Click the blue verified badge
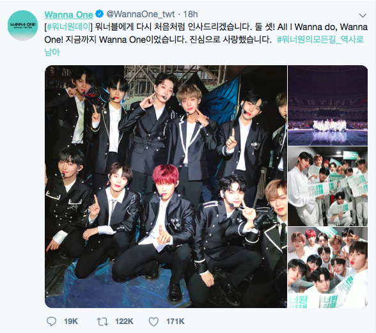 tap(100, 14)
